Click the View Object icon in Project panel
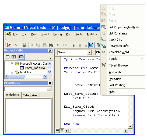Image resolution: width=147 pixels, height=140 pixels. (13, 57)
